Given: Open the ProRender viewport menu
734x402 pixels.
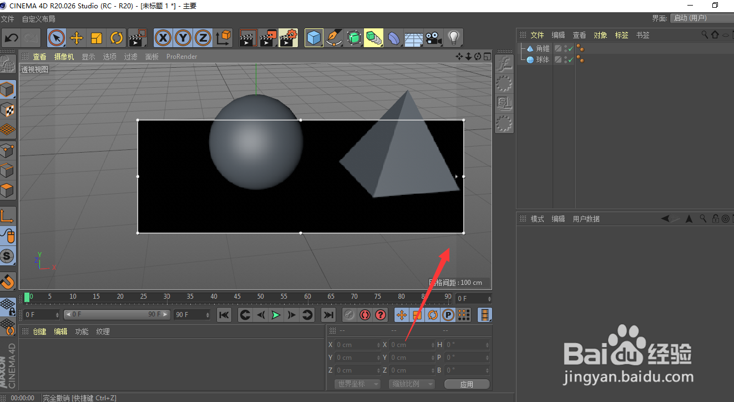Looking at the screenshot, I should tap(181, 57).
